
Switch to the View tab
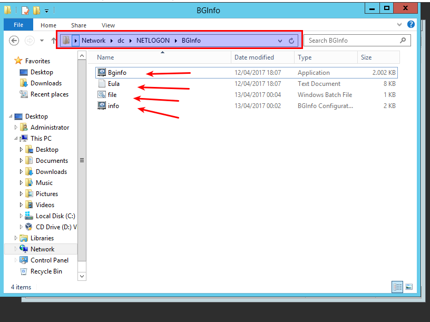coord(108,25)
